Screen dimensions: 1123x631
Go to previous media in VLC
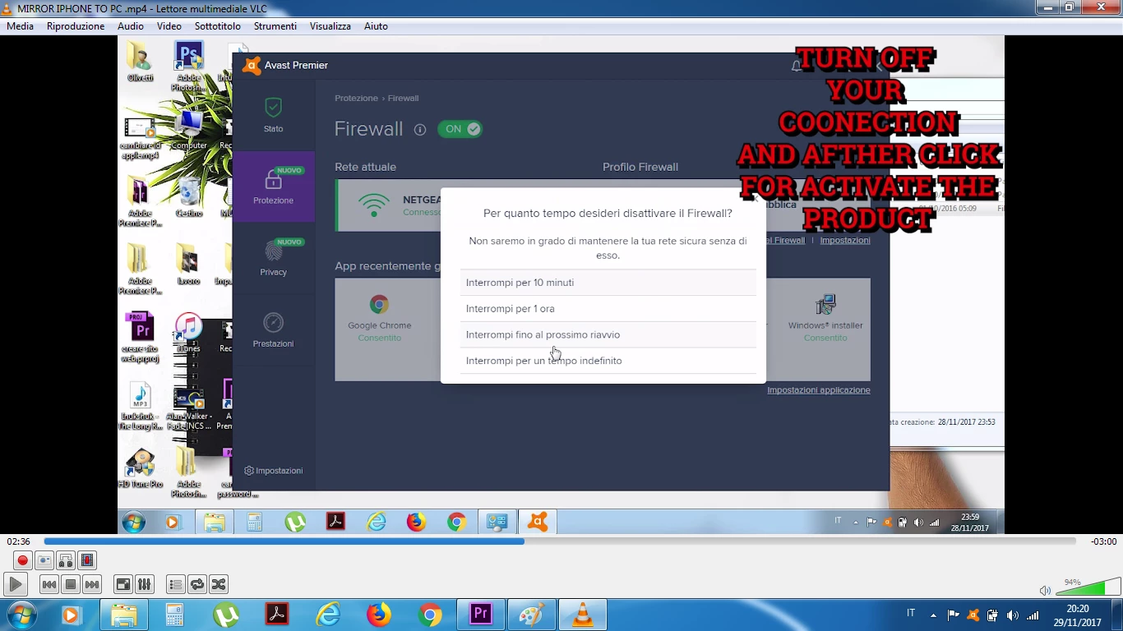49,584
